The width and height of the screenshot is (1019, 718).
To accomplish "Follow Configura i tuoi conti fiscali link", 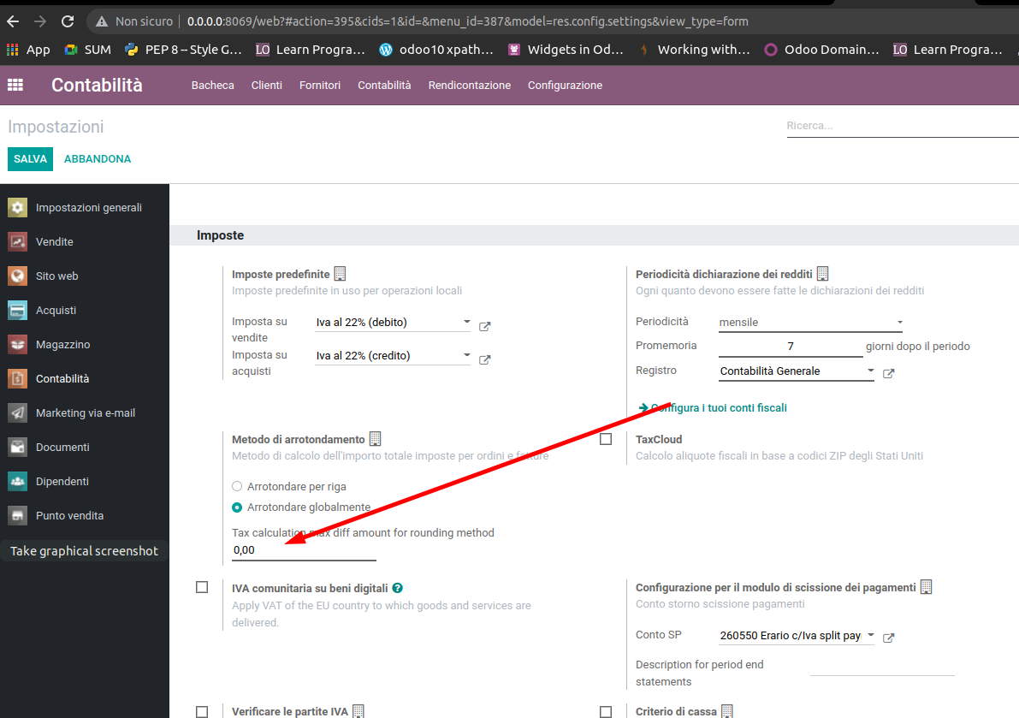I will [x=713, y=408].
